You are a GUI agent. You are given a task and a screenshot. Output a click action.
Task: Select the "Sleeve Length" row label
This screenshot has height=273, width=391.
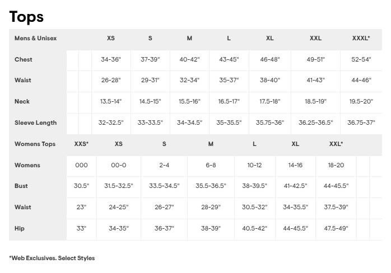[x=35, y=123]
